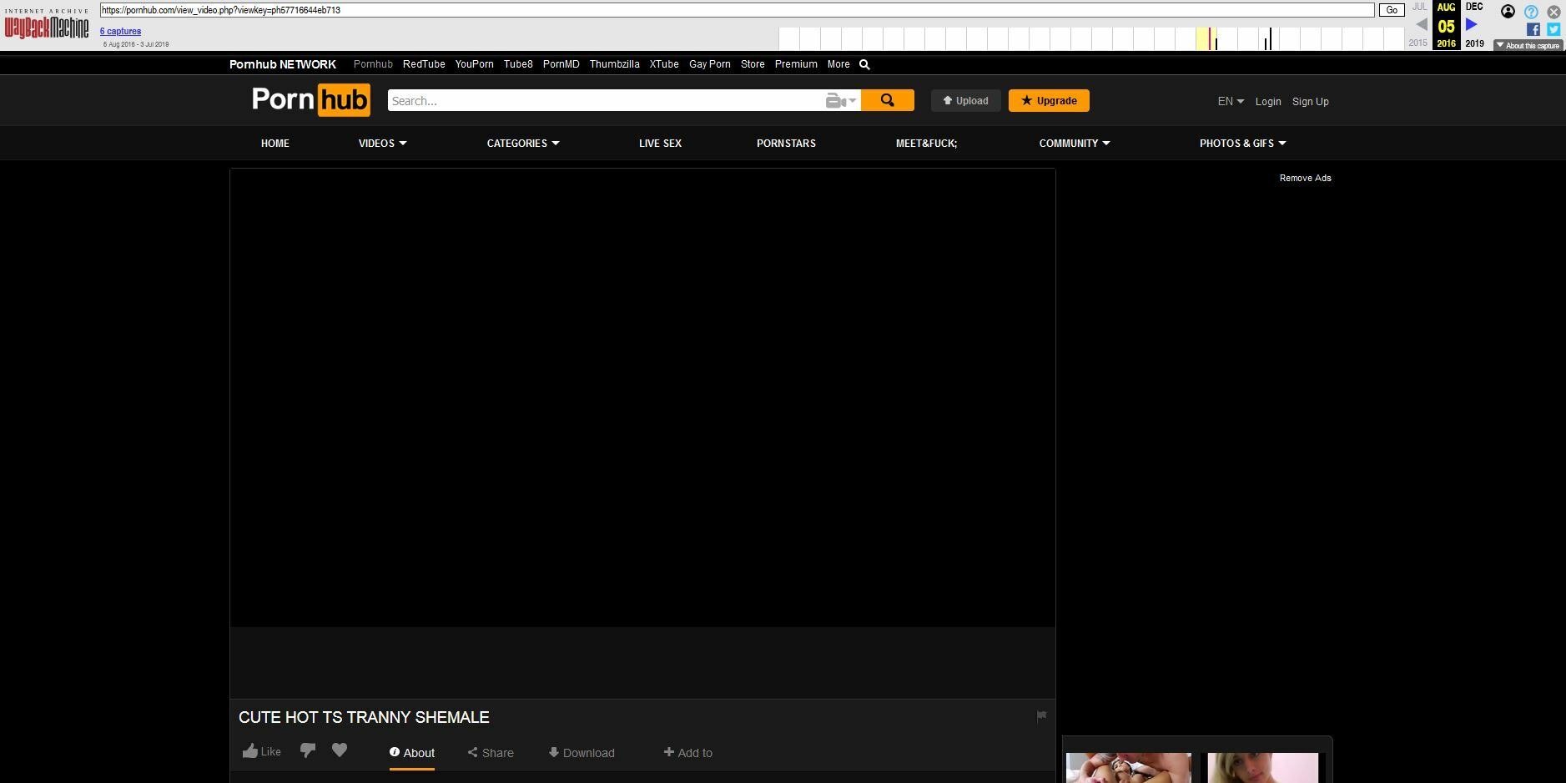Switch to the About tab
The height and width of the screenshot is (783, 1566).
coord(412,753)
